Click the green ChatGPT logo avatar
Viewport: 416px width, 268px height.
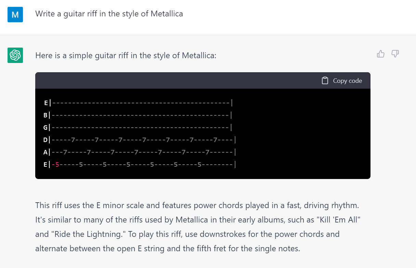point(15,55)
